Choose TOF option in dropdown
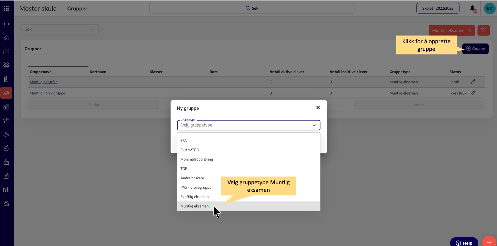This screenshot has width=497, height=246. tap(248, 168)
